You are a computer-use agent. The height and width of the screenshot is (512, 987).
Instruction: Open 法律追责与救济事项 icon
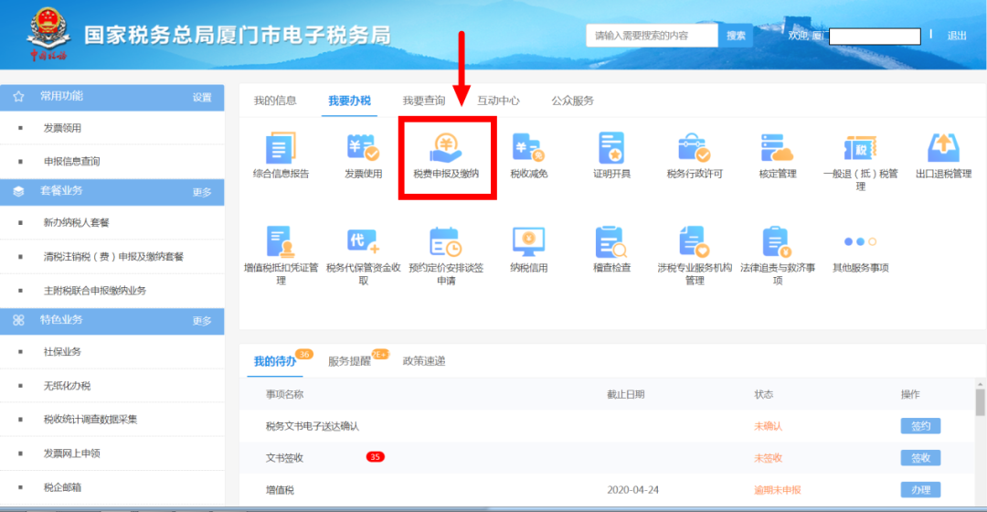(x=778, y=242)
